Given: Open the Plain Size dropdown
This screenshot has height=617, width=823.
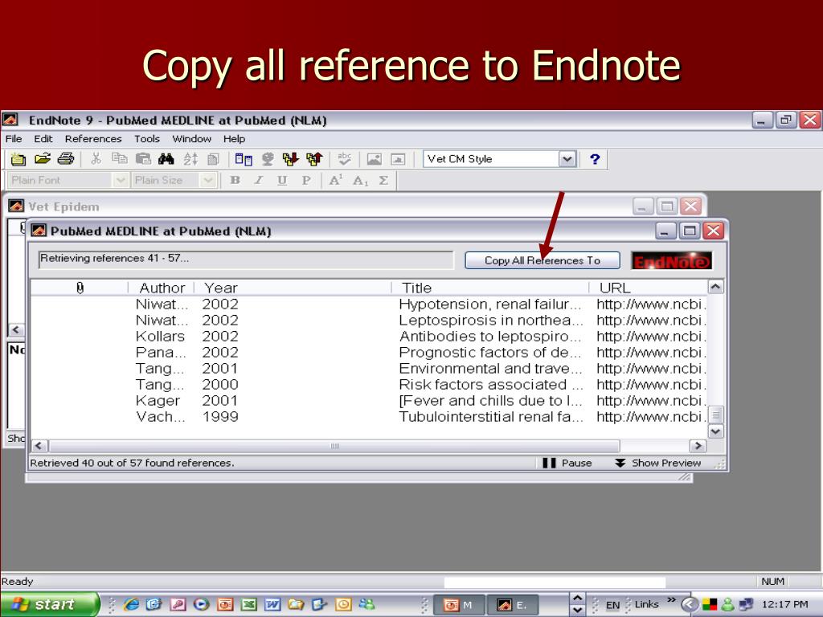Looking at the screenshot, I should point(208,180).
